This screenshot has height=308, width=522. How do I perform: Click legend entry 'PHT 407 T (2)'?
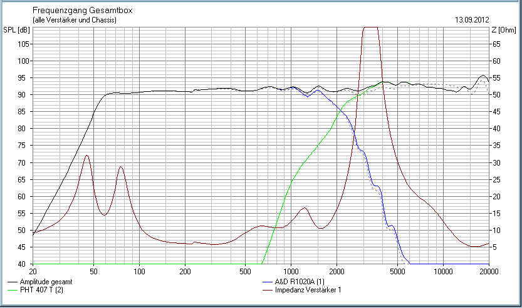pos(41,290)
